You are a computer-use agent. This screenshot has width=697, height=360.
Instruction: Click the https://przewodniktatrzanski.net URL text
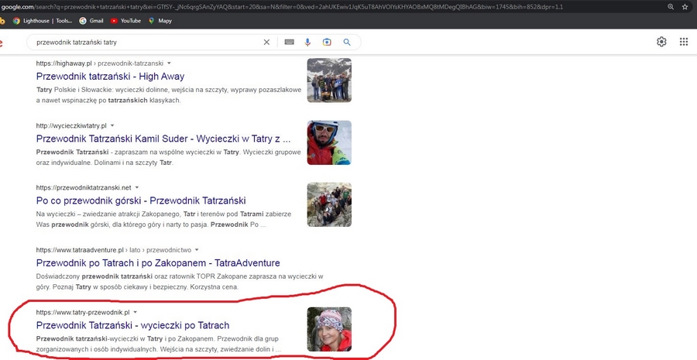click(84, 187)
